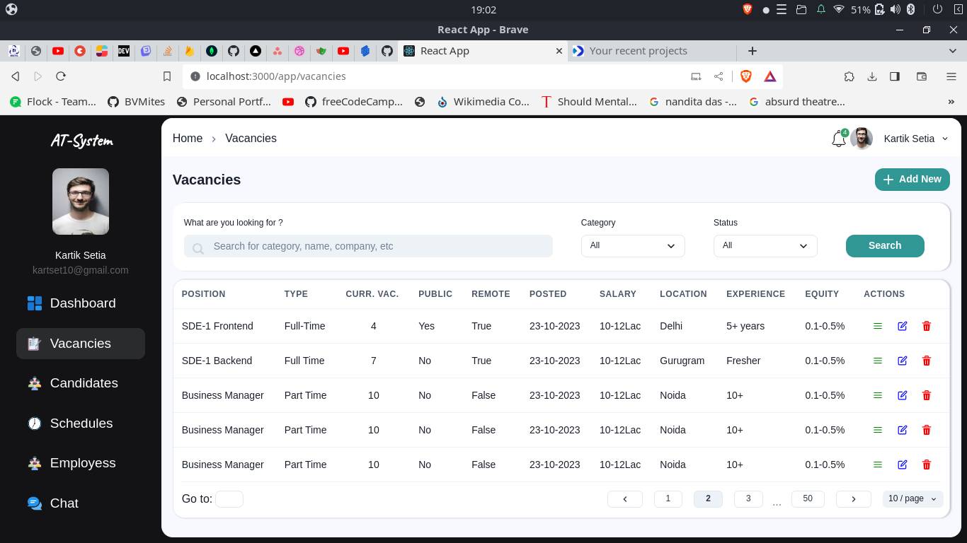Viewport: 967px width, 543px height.
Task: Open the browser downloads icon
Action: coord(872,76)
